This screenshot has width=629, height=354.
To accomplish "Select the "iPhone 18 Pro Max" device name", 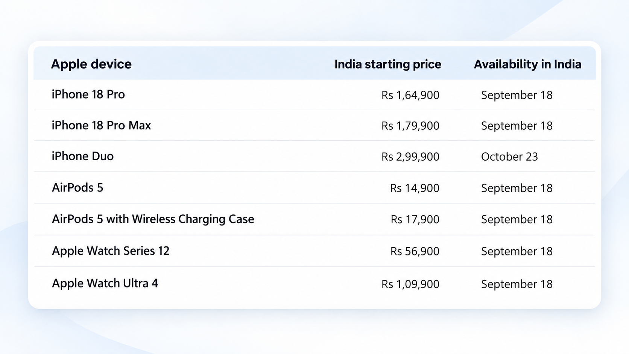I will tap(101, 125).
